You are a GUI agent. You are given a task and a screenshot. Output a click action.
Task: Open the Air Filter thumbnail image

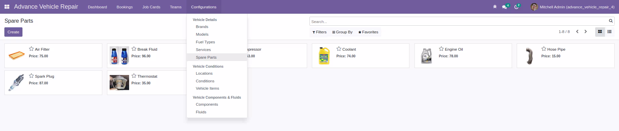(x=16, y=55)
